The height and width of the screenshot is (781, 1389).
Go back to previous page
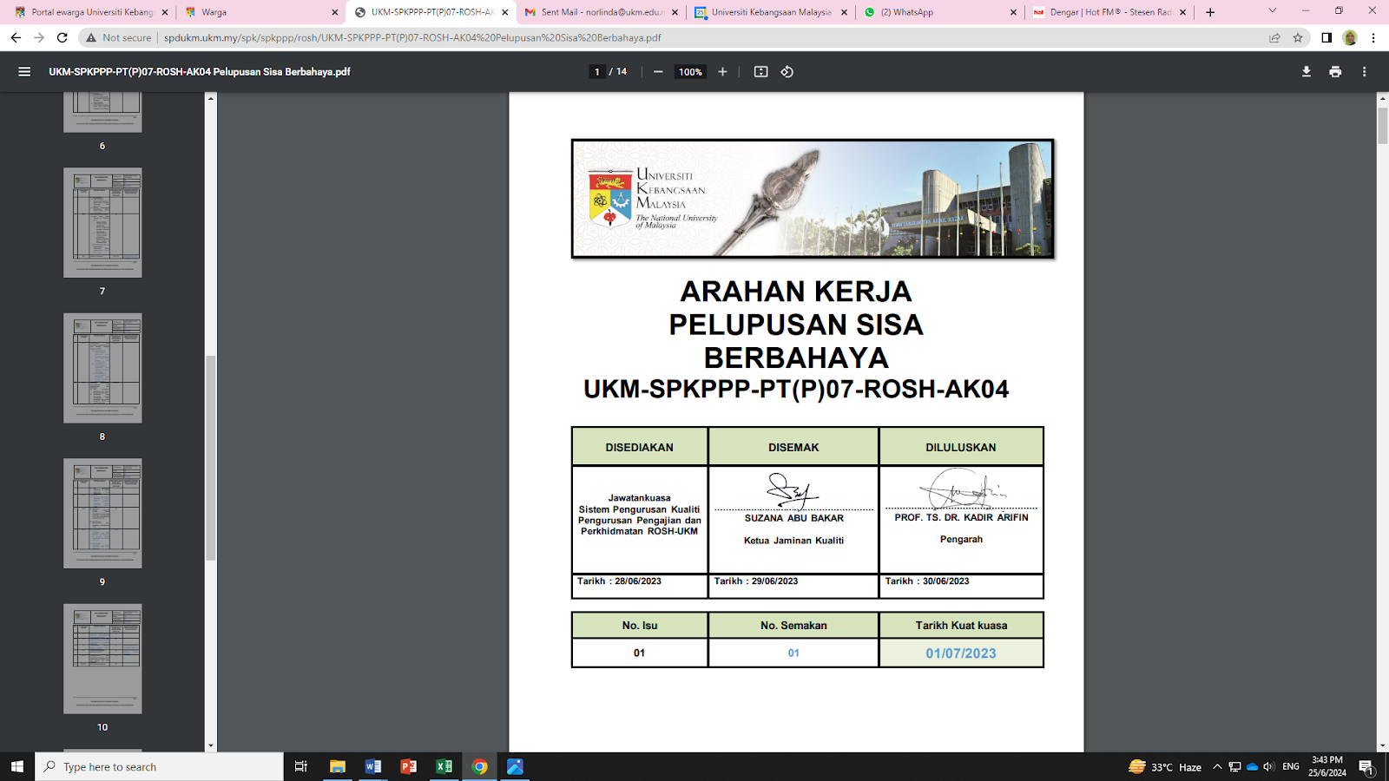point(16,37)
